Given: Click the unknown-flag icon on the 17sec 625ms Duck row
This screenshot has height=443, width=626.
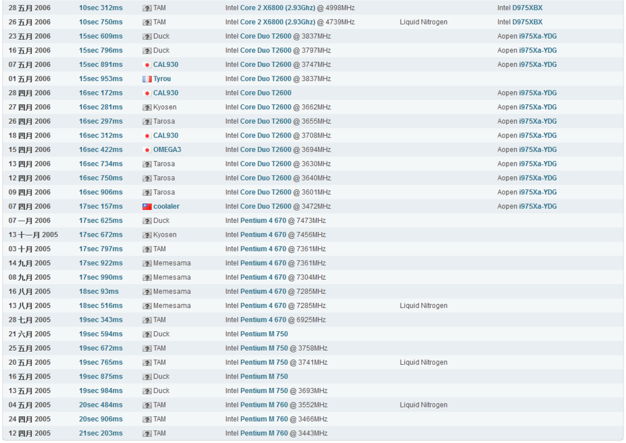Looking at the screenshot, I should (147, 221).
